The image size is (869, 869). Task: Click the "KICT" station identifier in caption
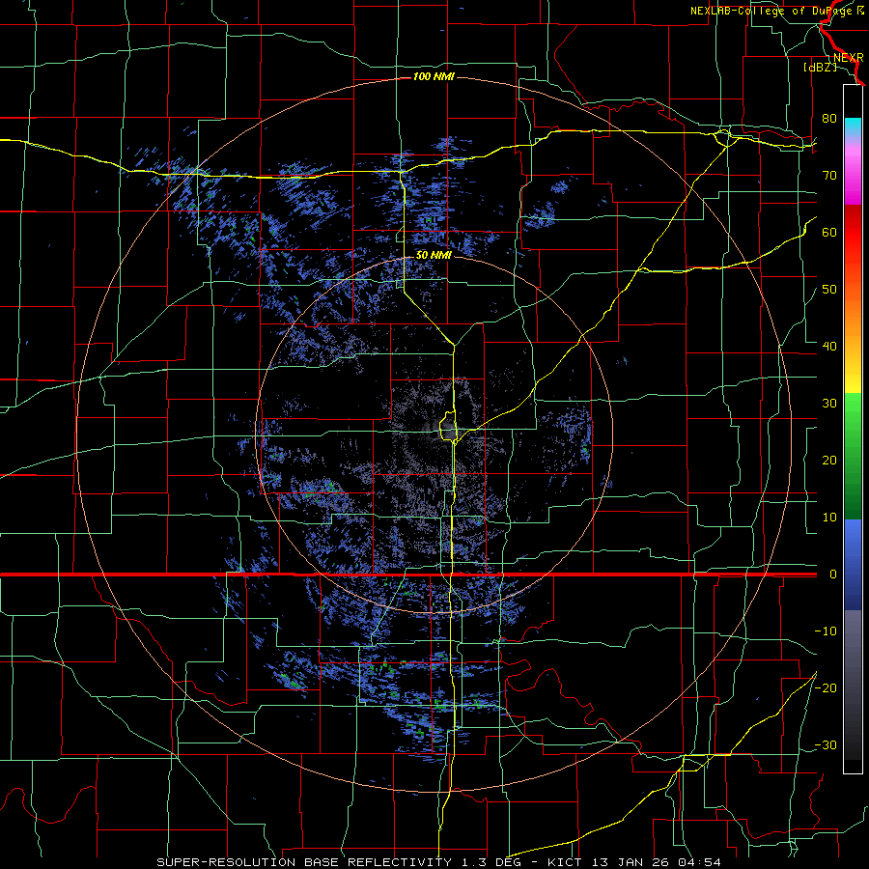[564, 862]
